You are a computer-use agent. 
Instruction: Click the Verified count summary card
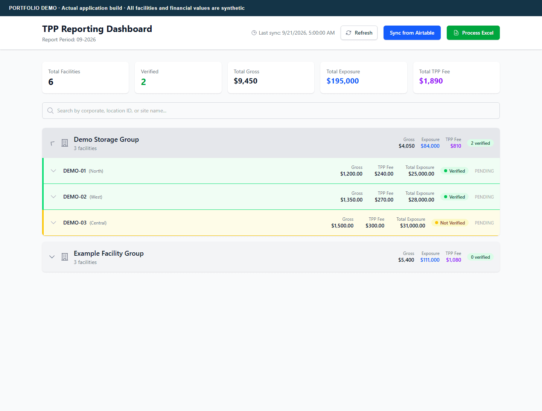point(178,77)
